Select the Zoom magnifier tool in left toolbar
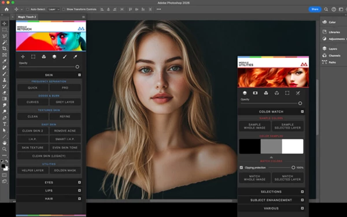 tap(4, 149)
